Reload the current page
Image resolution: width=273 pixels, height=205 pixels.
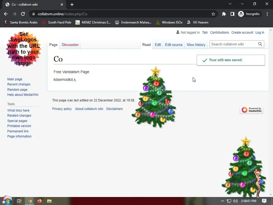[x=23, y=14]
